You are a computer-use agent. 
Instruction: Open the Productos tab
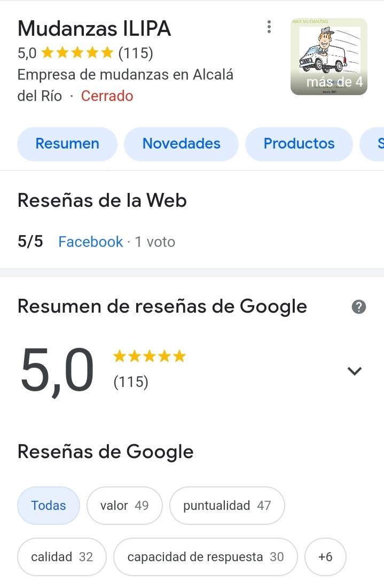tap(299, 144)
